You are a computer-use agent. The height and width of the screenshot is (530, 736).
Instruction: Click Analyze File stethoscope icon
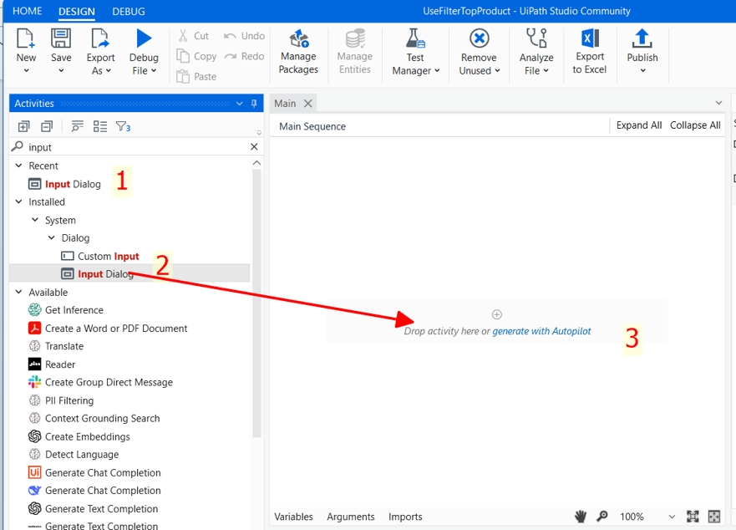click(536, 38)
